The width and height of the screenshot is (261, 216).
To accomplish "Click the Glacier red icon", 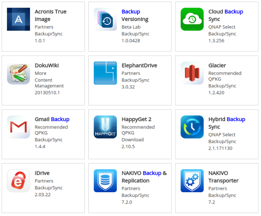I will [x=192, y=73].
